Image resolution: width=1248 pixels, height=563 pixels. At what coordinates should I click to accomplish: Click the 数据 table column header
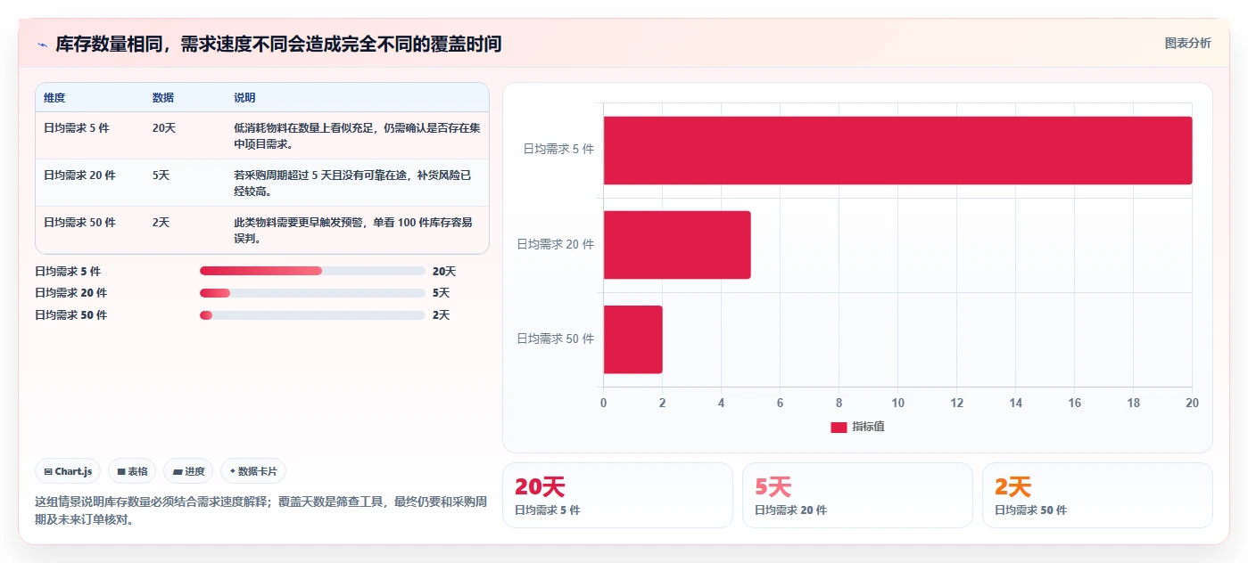[163, 98]
